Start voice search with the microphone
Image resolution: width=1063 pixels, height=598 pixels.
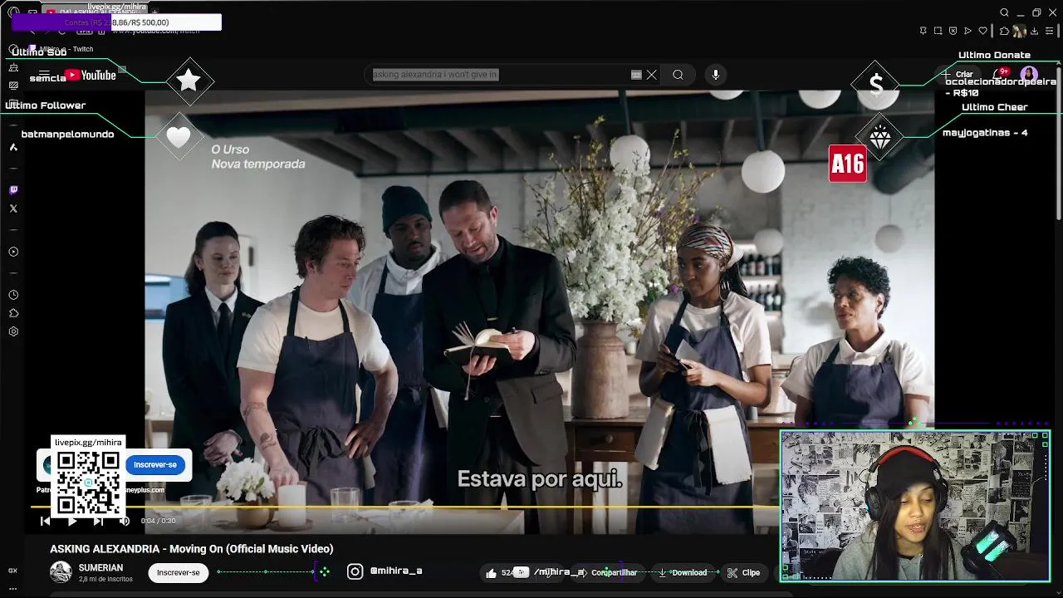715,75
